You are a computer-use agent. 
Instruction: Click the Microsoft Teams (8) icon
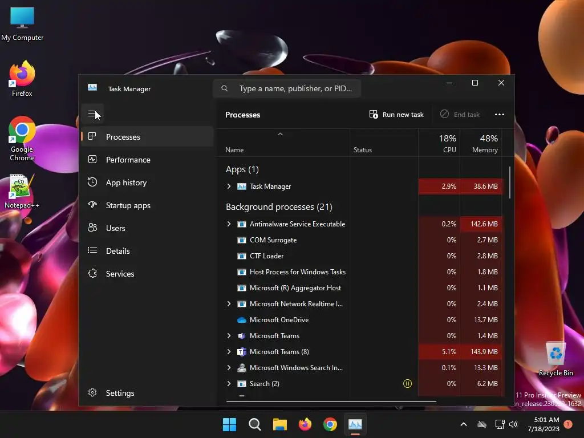coord(242,351)
